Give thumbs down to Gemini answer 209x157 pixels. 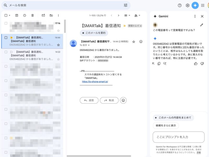click(x=202, y=64)
